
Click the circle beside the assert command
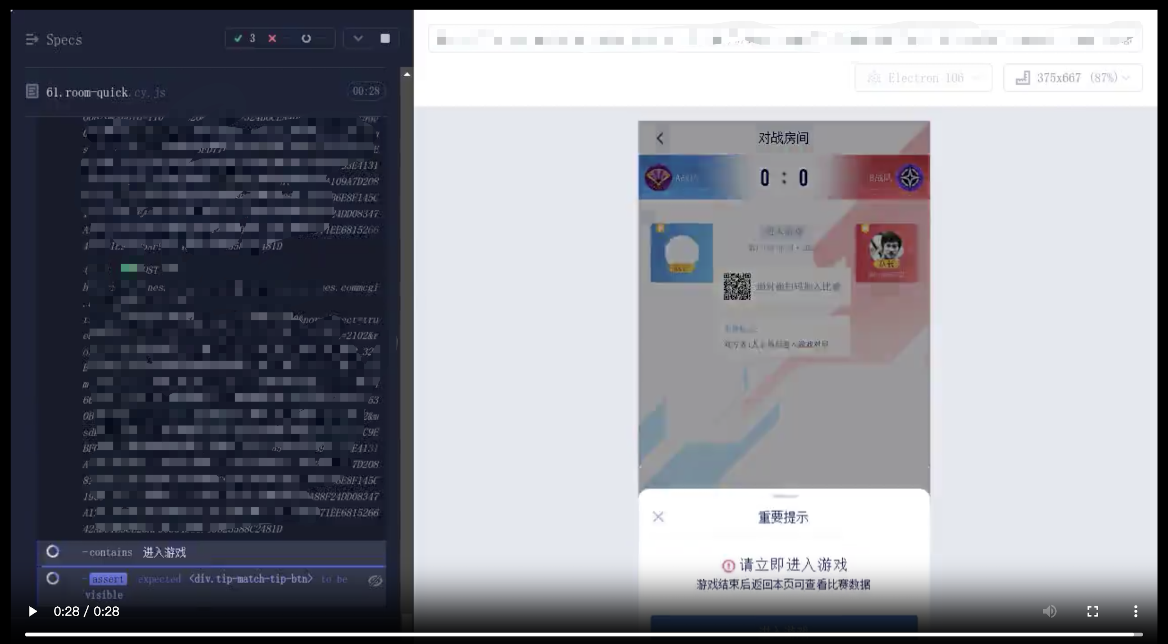pyautogui.click(x=53, y=578)
